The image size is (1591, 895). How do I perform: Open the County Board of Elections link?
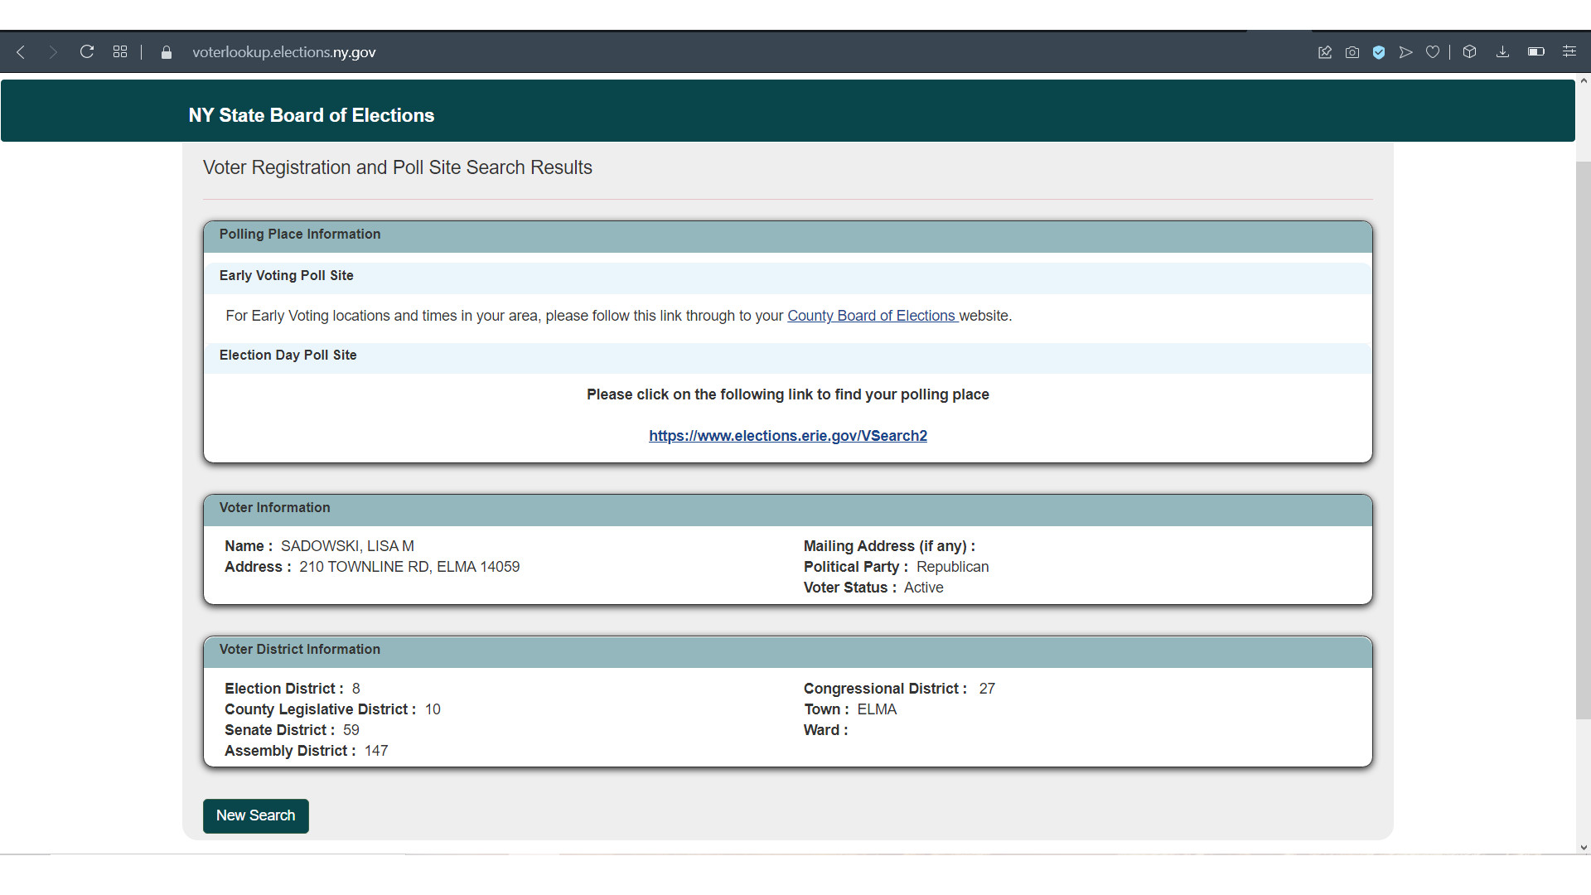click(x=873, y=316)
